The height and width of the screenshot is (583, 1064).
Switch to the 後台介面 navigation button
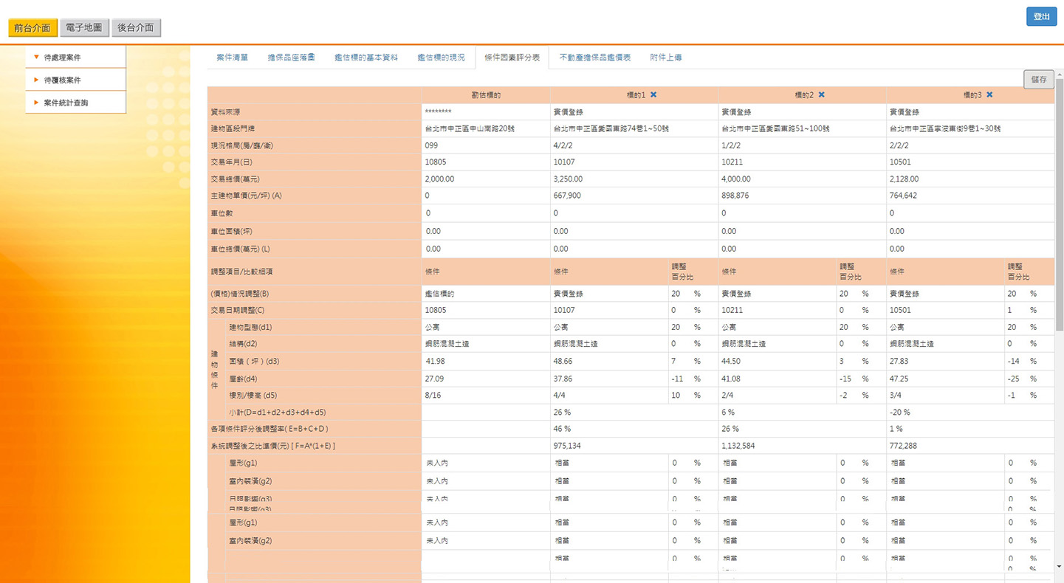click(136, 28)
